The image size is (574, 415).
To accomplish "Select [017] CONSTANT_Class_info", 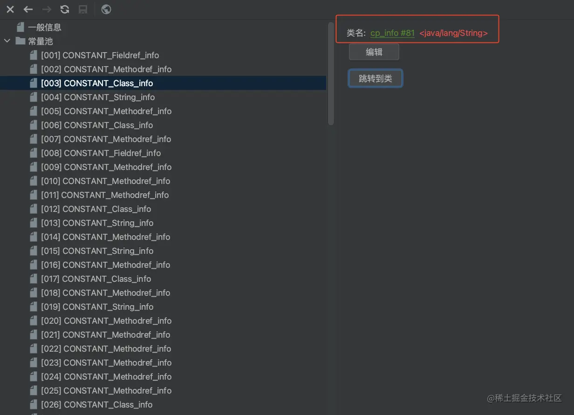I will point(163,279).
